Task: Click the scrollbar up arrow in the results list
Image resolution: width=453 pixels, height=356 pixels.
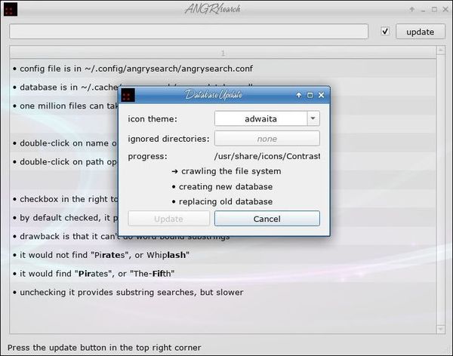Action: click(440, 51)
